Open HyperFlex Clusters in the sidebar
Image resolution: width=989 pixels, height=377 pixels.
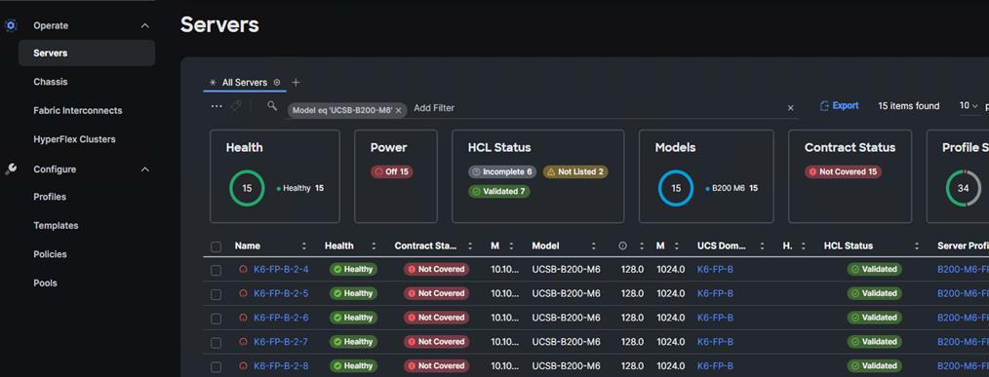pos(74,139)
